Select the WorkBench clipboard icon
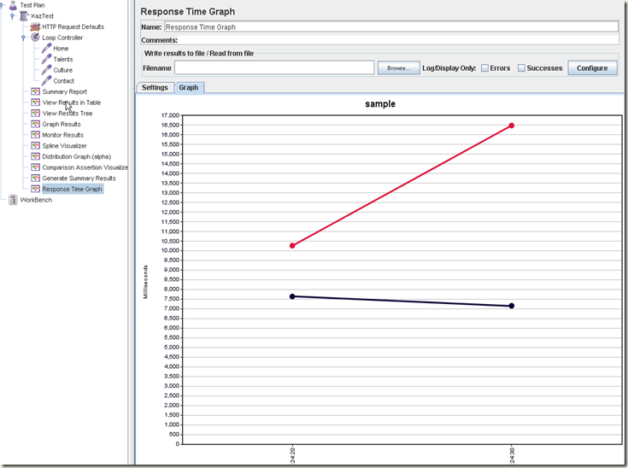 [x=13, y=200]
